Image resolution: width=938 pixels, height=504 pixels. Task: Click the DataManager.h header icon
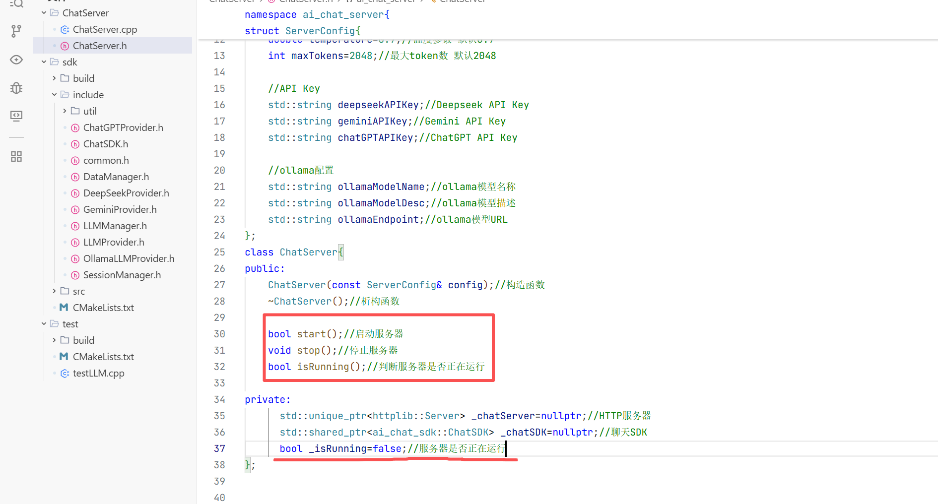(75, 177)
